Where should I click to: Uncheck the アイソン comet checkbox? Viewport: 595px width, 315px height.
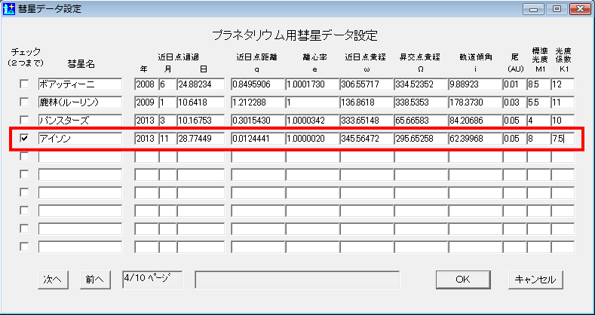[24, 139]
